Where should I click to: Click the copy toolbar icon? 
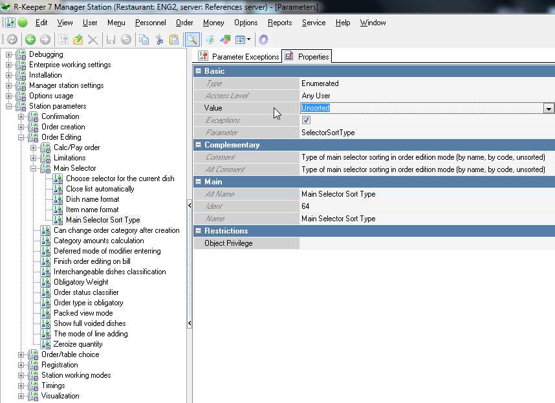click(144, 39)
